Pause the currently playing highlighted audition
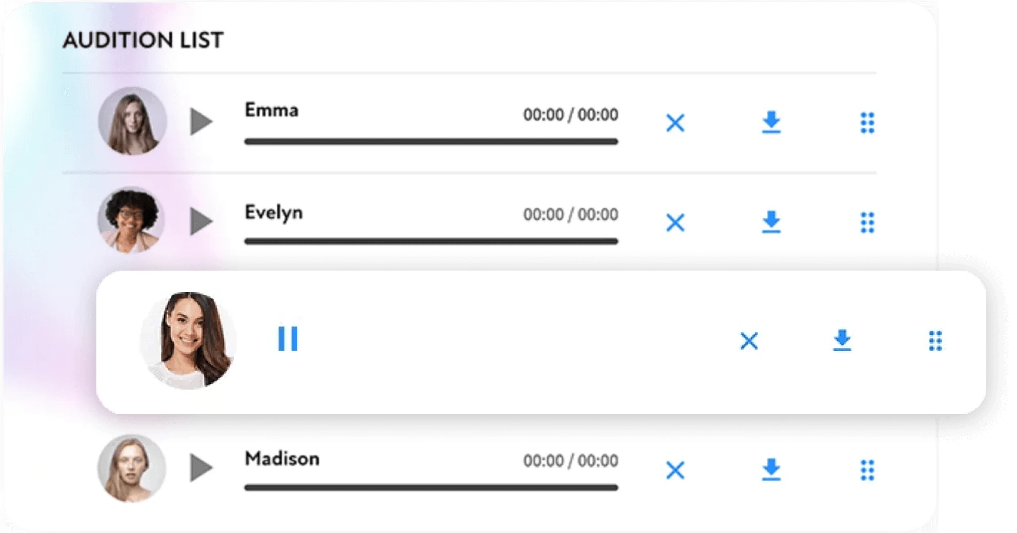1017x533 pixels. 288,339
